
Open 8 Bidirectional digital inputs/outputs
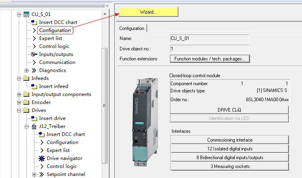230,158
